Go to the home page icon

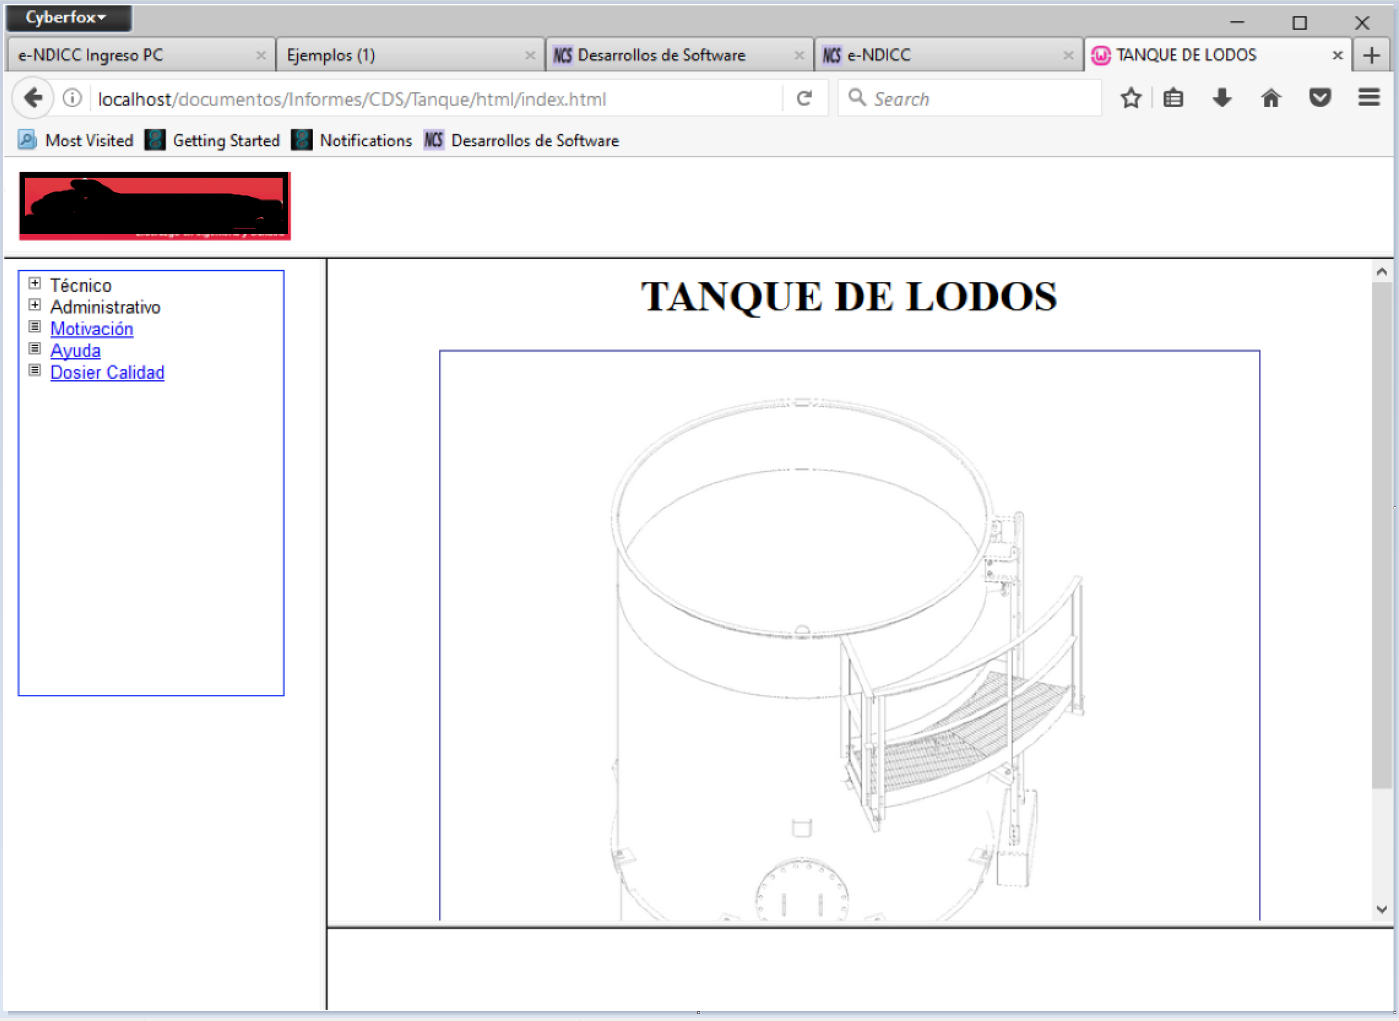pyautogui.click(x=1270, y=98)
